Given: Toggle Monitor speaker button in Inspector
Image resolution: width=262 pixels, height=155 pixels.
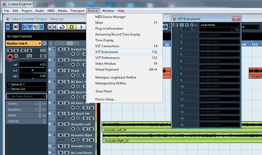Looking at the screenshot, I should click(x=16, y=56).
